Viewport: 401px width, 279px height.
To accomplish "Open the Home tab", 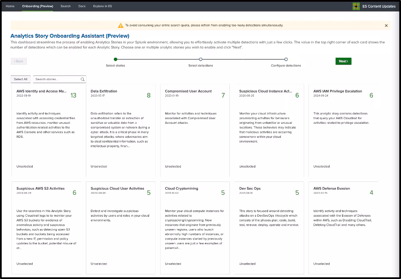I will (10, 6).
